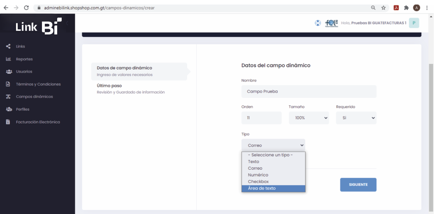The image size is (435, 214).
Task: Go to the Último paso step
Action: (109, 86)
